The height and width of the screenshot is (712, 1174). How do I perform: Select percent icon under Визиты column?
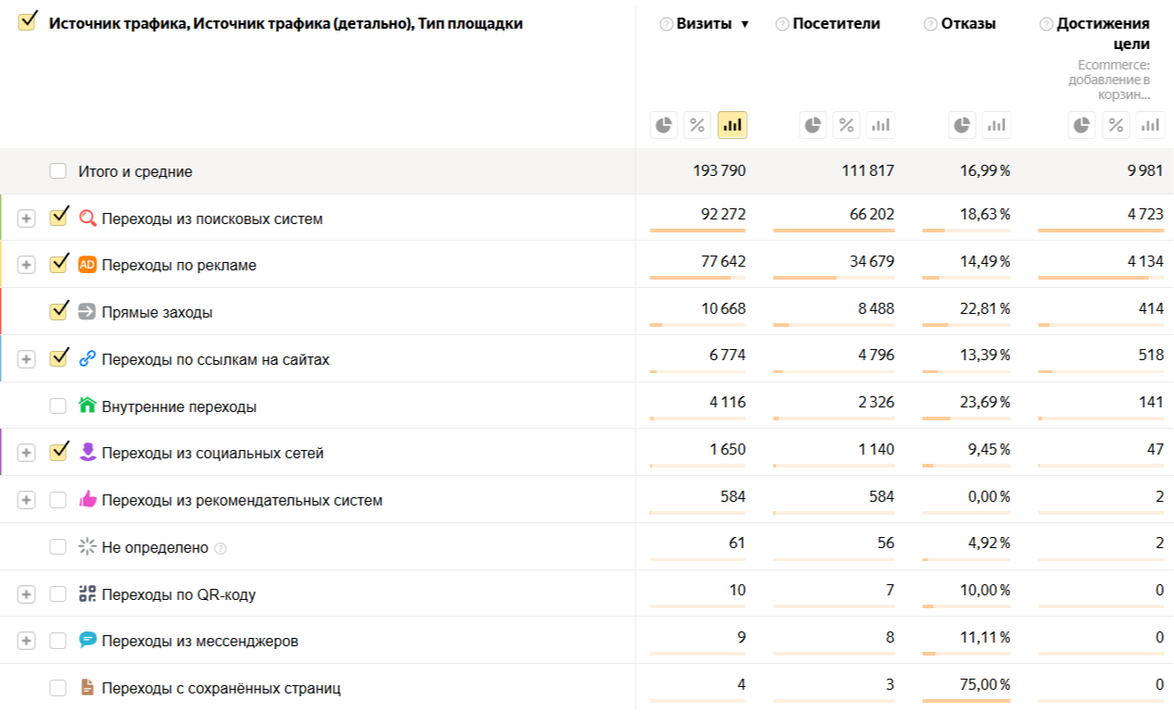[697, 125]
